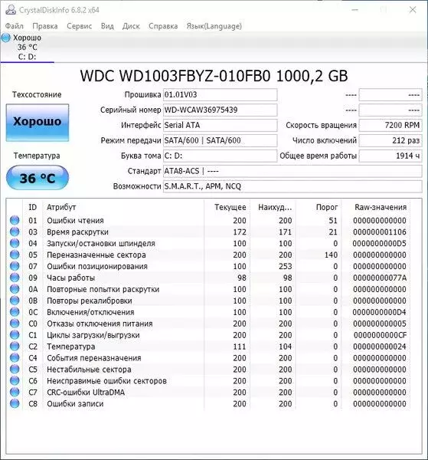Click the CrystalDiskInfo app icon in title bar
This screenshot has width=428, height=460.
tap(11, 10)
